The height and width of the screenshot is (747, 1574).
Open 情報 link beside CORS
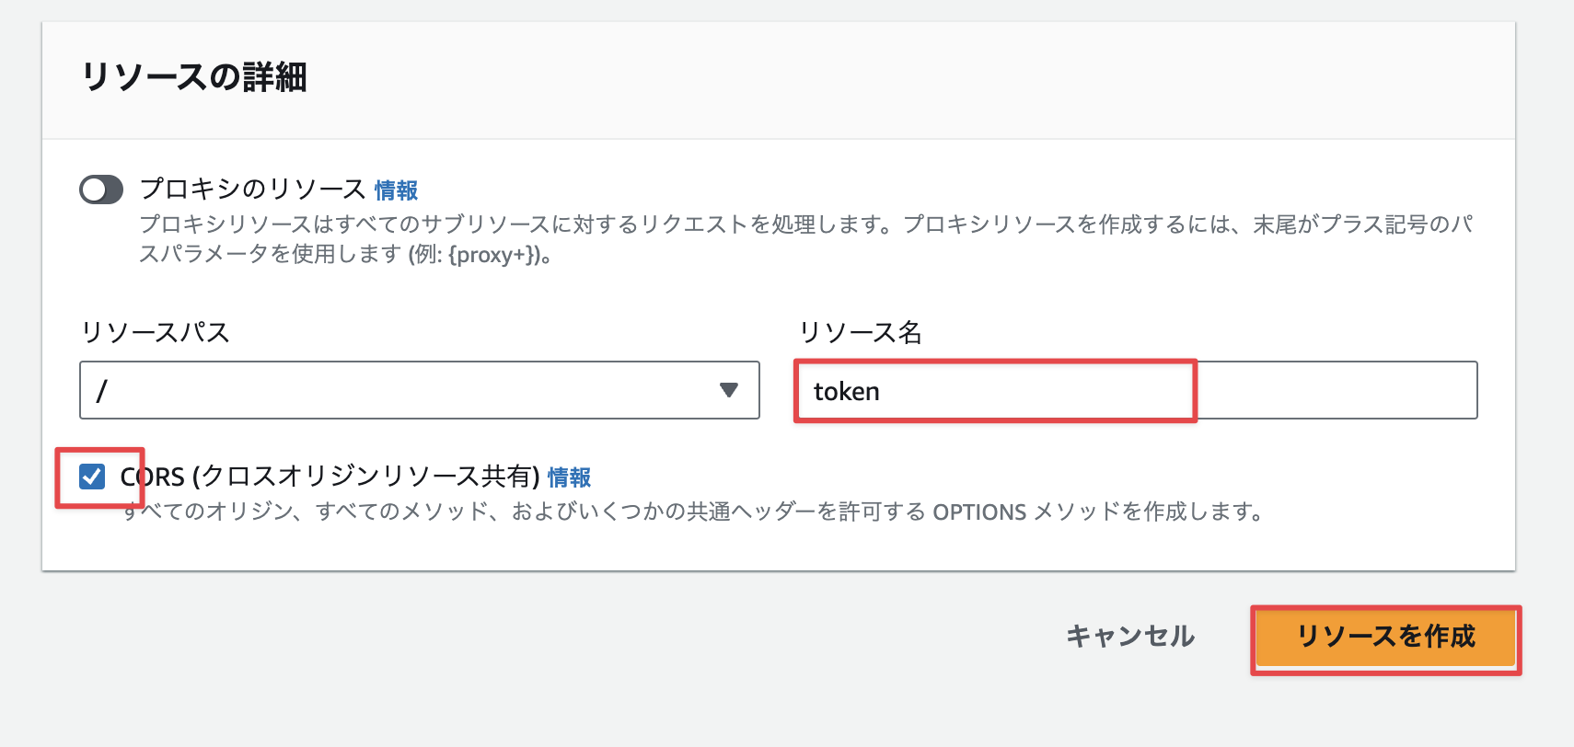[569, 477]
